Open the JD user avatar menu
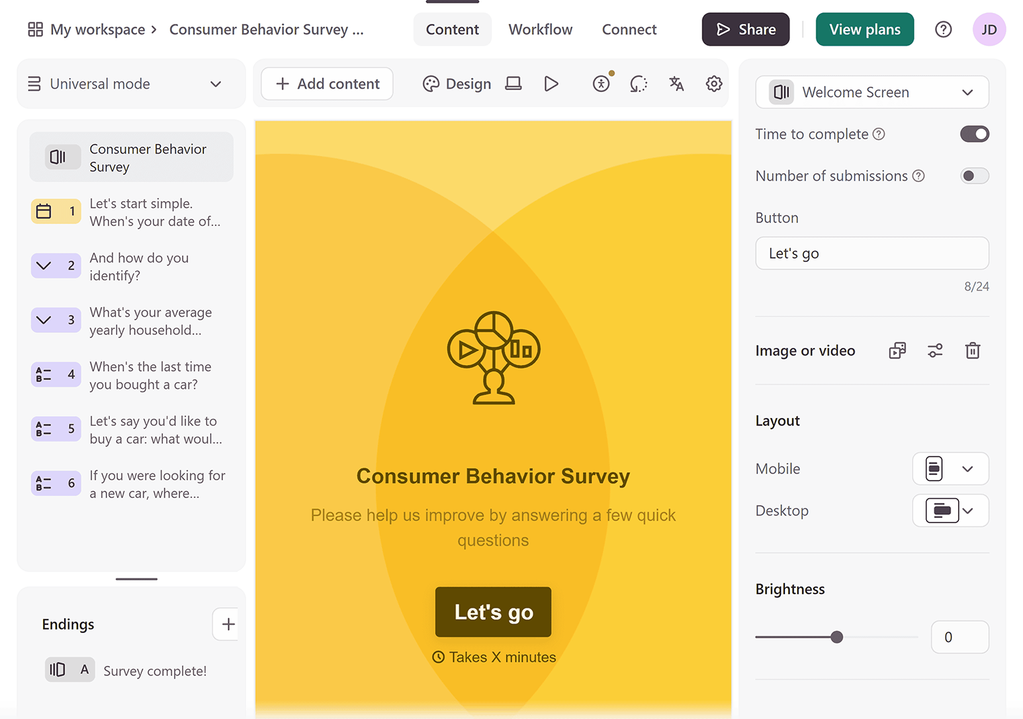The height and width of the screenshot is (719, 1023). [989, 29]
